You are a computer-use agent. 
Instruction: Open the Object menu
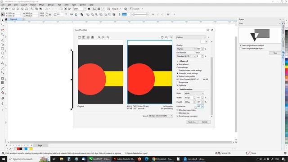(x=33, y=5)
